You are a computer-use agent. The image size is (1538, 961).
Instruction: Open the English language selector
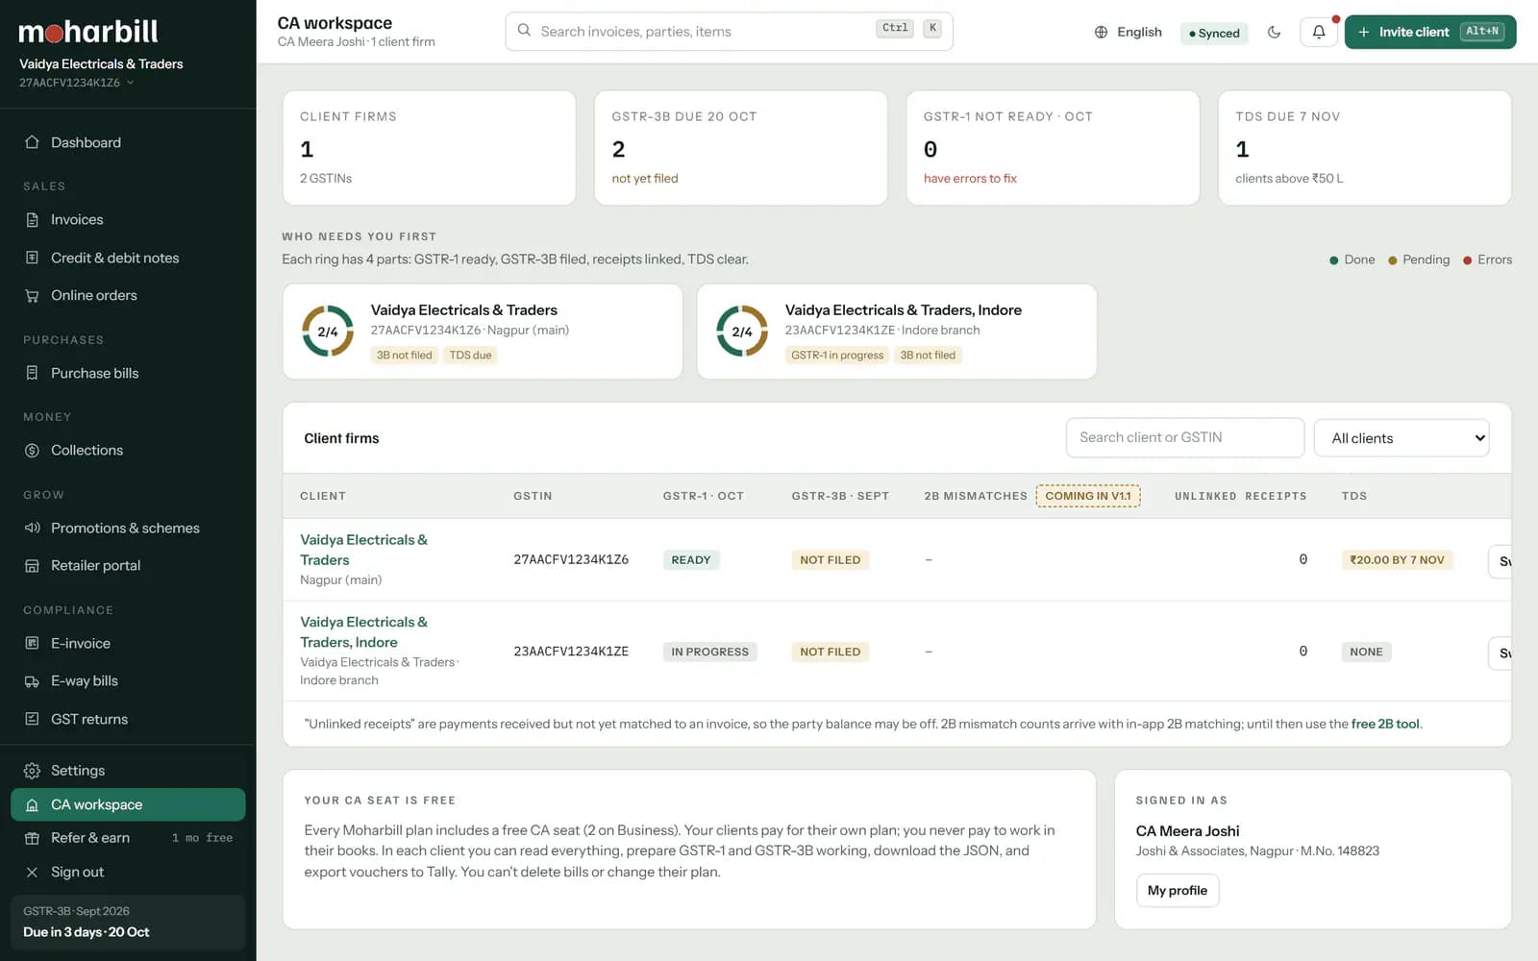(x=1128, y=32)
